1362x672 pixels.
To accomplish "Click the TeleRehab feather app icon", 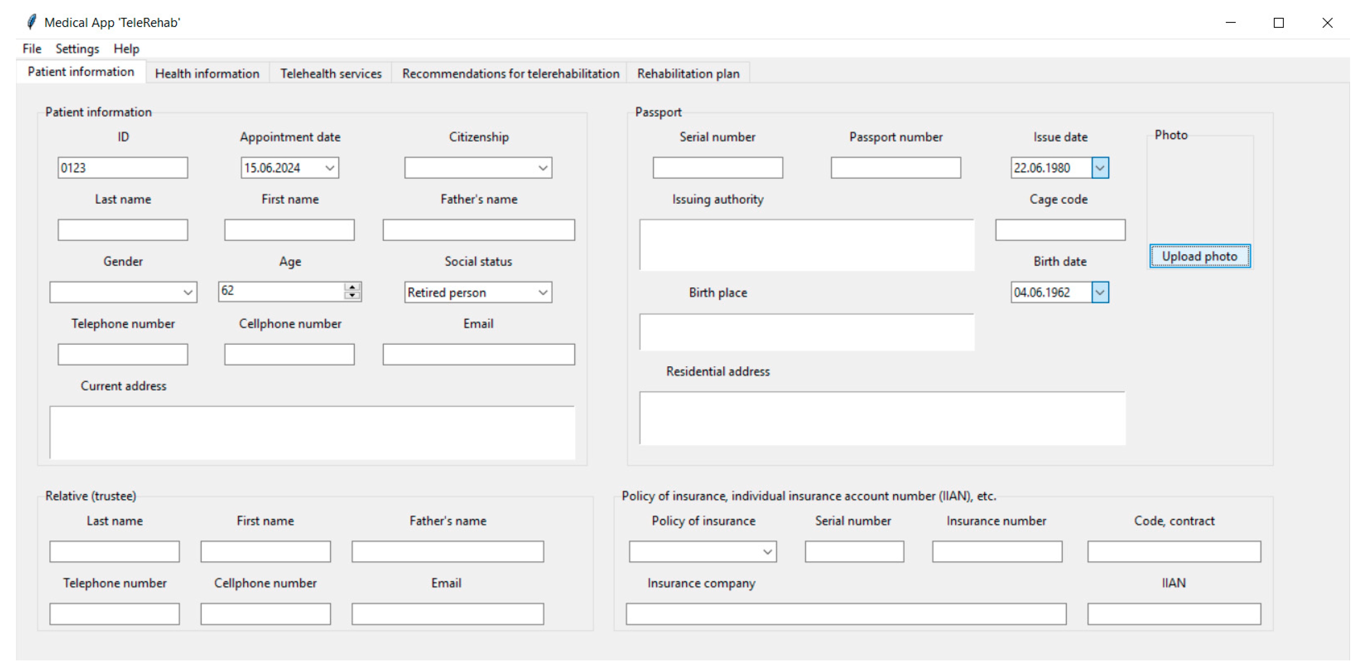I will click(31, 22).
